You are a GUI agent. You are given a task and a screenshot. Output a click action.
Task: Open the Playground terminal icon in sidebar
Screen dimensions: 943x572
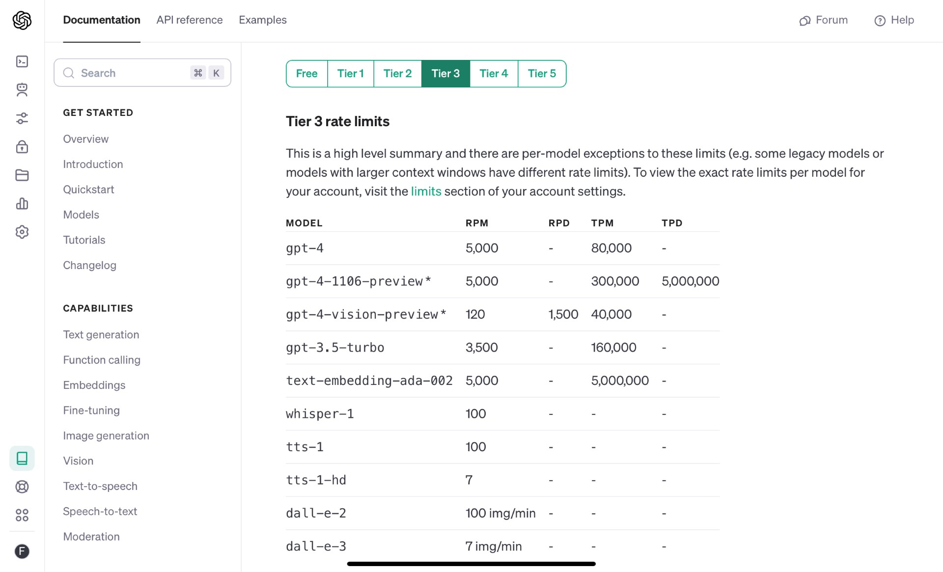tap(22, 61)
